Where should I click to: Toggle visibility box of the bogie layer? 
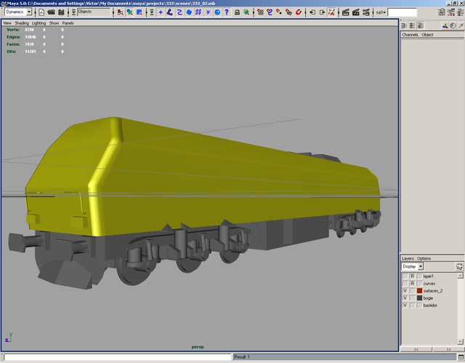tap(405, 298)
